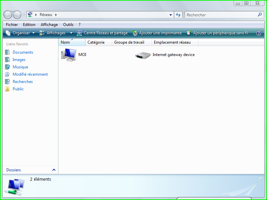The height and width of the screenshot is (200, 267).
Task: Select the Internet gateway device icon
Action: pos(143,55)
